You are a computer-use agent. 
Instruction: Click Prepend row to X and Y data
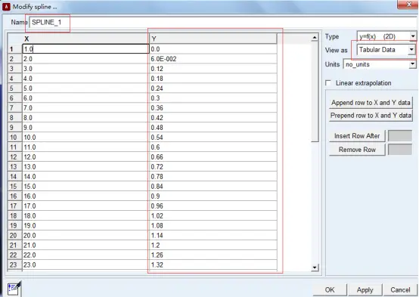coord(371,116)
